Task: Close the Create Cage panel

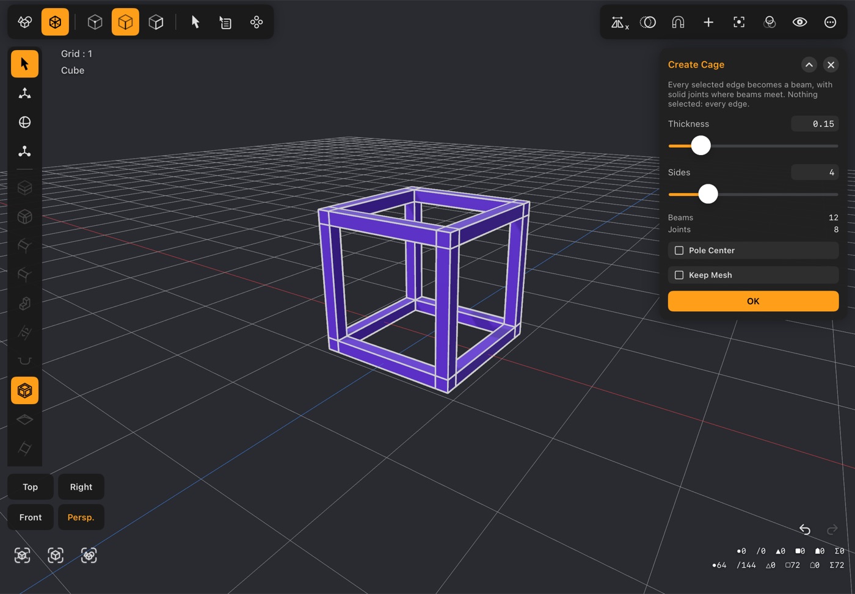Action: pyautogui.click(x=831, y=65)
